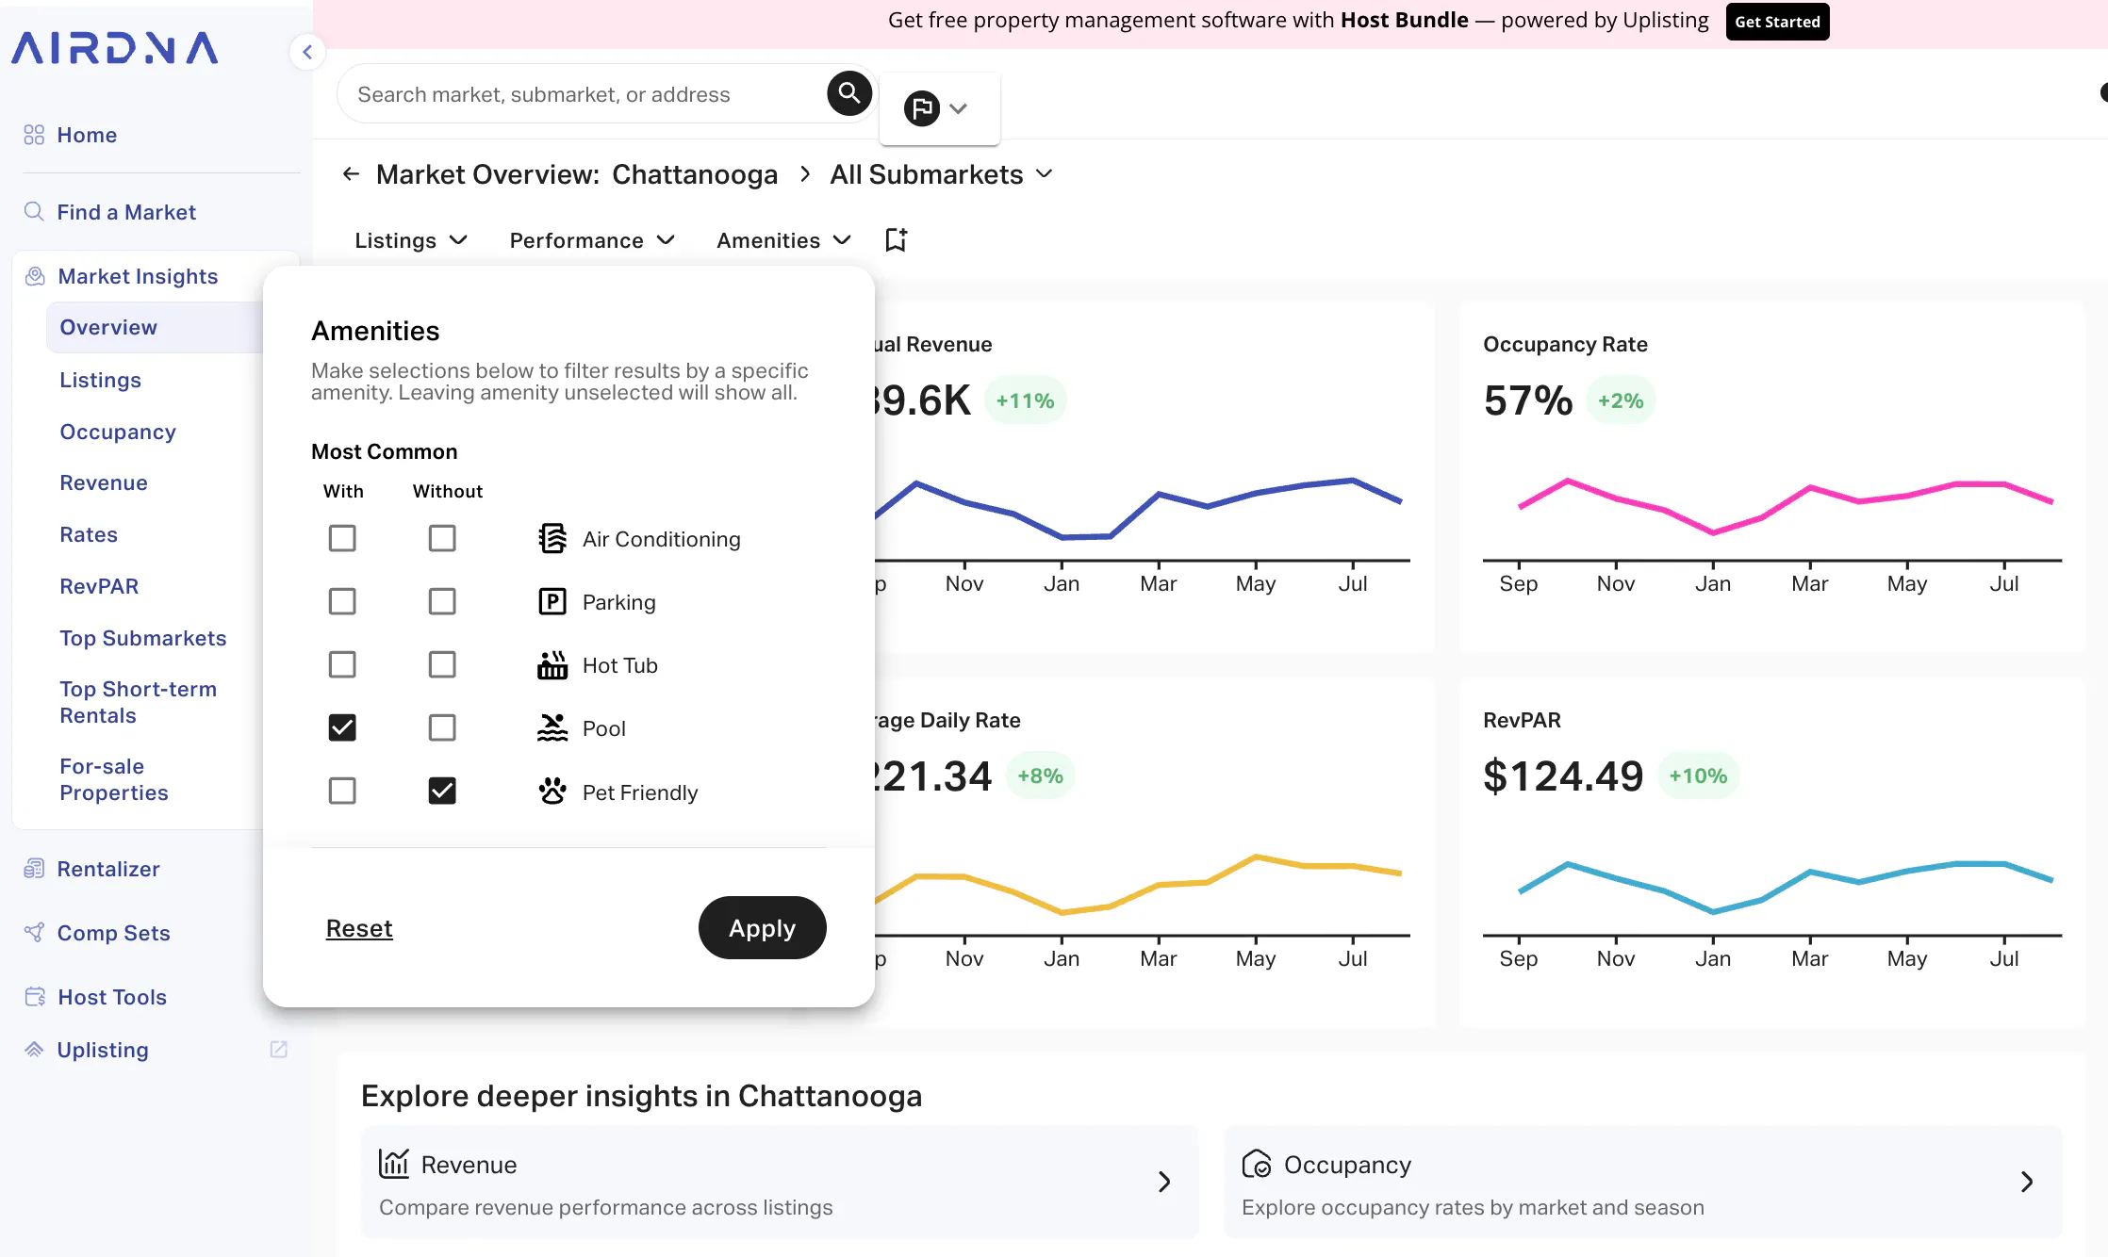Click the Get Started banner button

click(x=1777, y=22)
